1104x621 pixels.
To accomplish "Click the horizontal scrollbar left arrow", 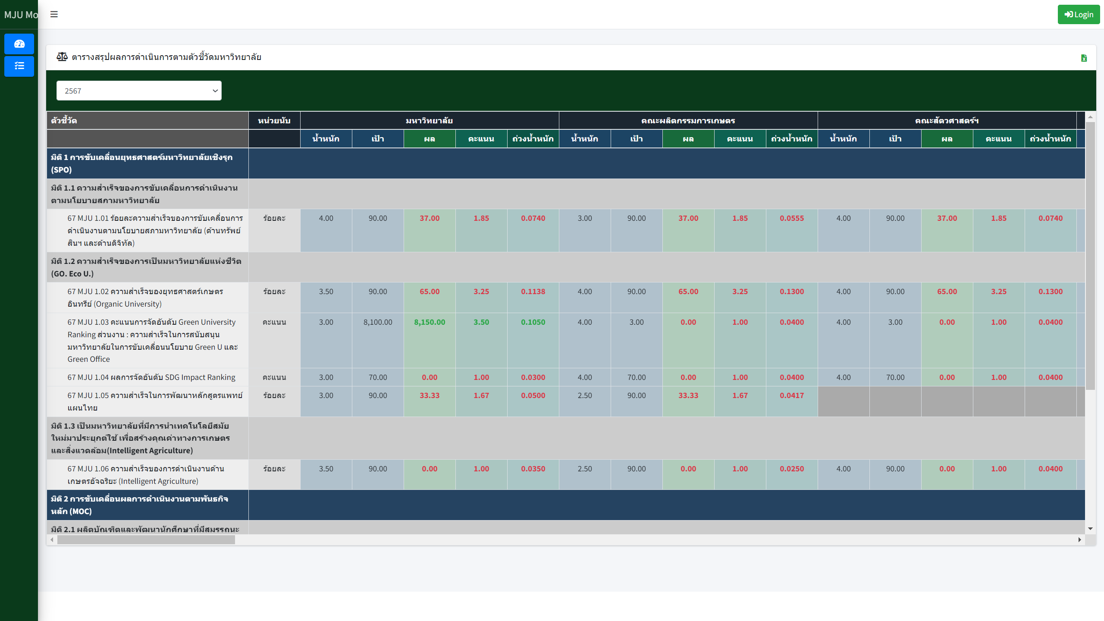I will pos(52,539).
